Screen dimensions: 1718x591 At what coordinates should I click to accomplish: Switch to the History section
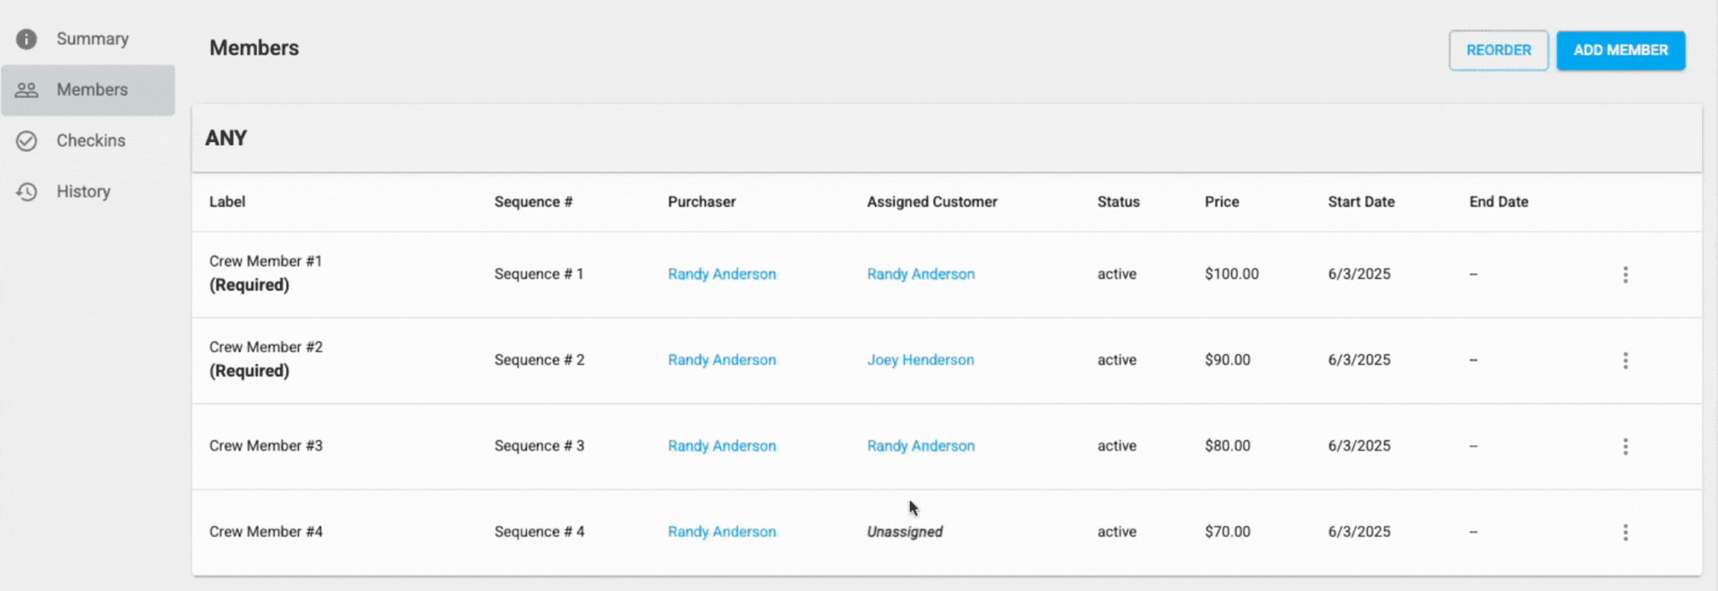[x=83, y=192]
